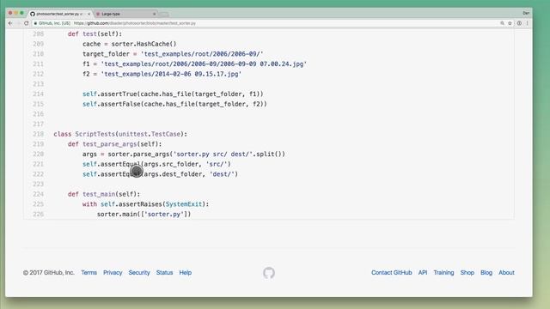Click the extension icon next to the star

coord(519,23)
